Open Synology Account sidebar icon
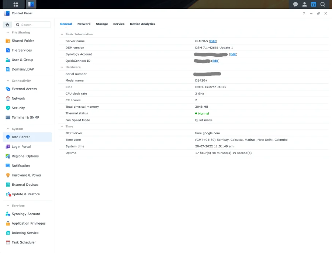Screen dimensions: 332x253 pos(8,214)
